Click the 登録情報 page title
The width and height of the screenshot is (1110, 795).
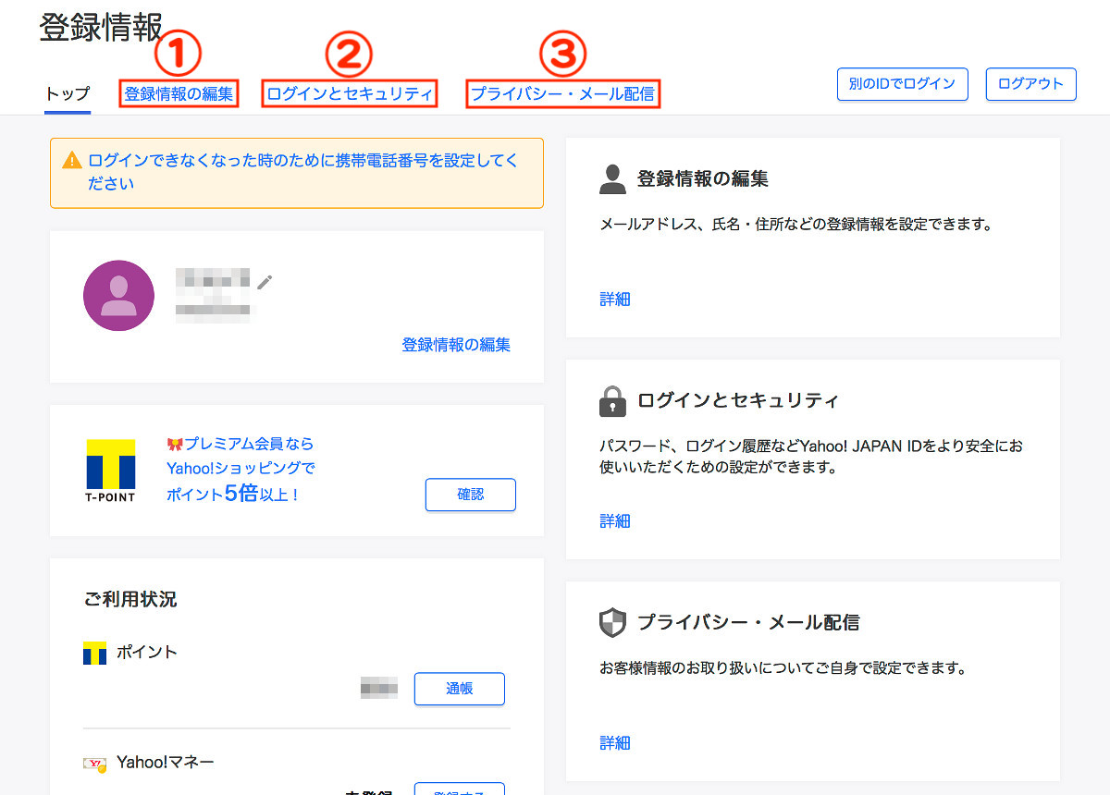(x=101, y=28)
